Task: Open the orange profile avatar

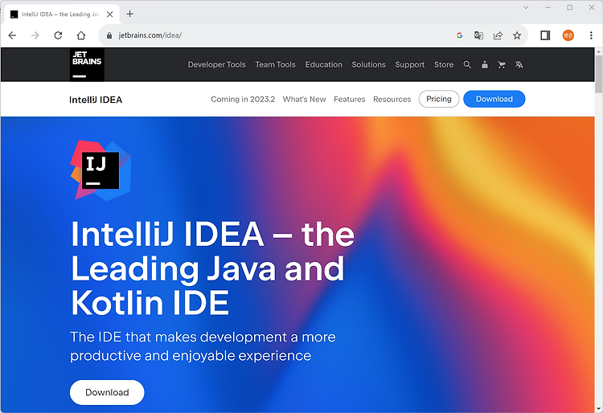Action: (568, 35)
